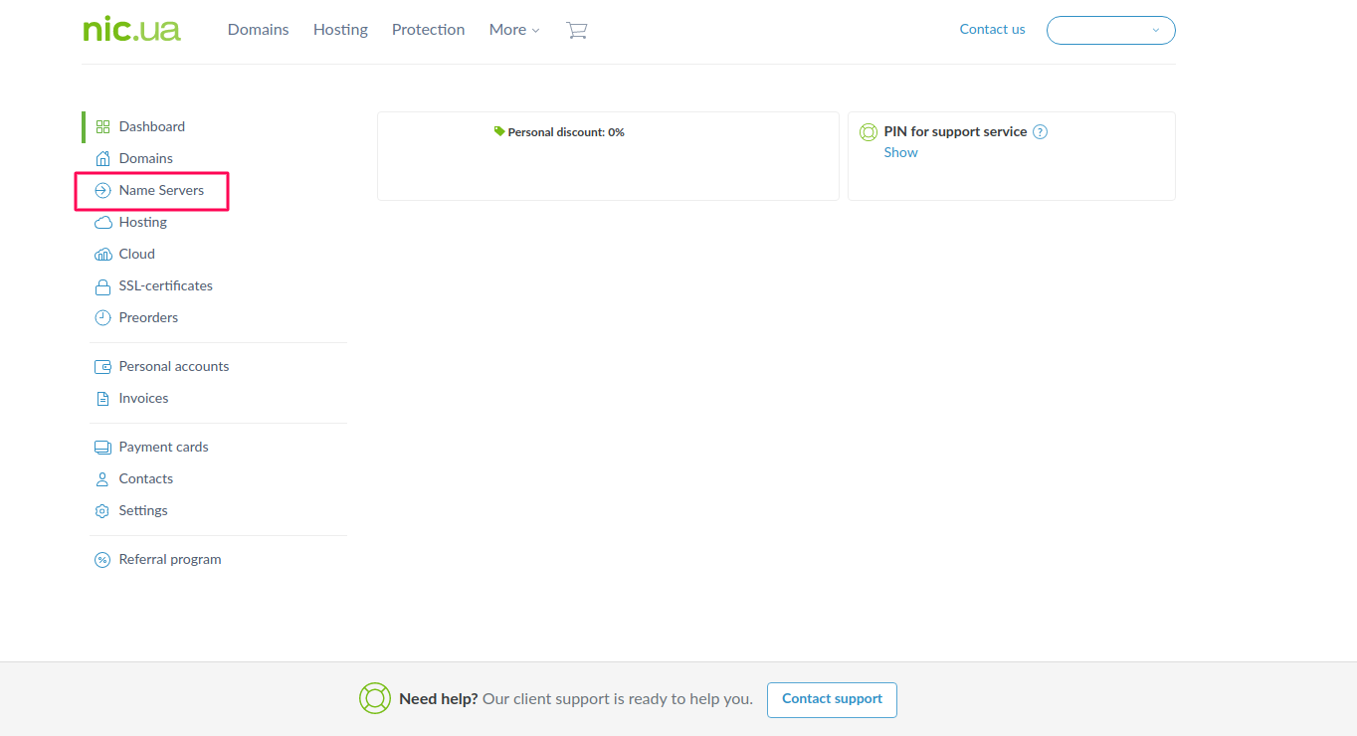Click the Preorders clock icon

click(102, 317)
